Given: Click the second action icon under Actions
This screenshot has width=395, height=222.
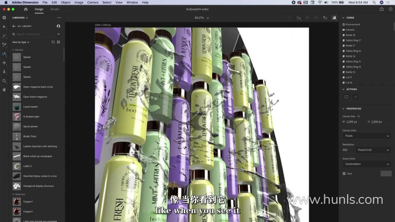Looking at the screenshot, I should [355, 97].
